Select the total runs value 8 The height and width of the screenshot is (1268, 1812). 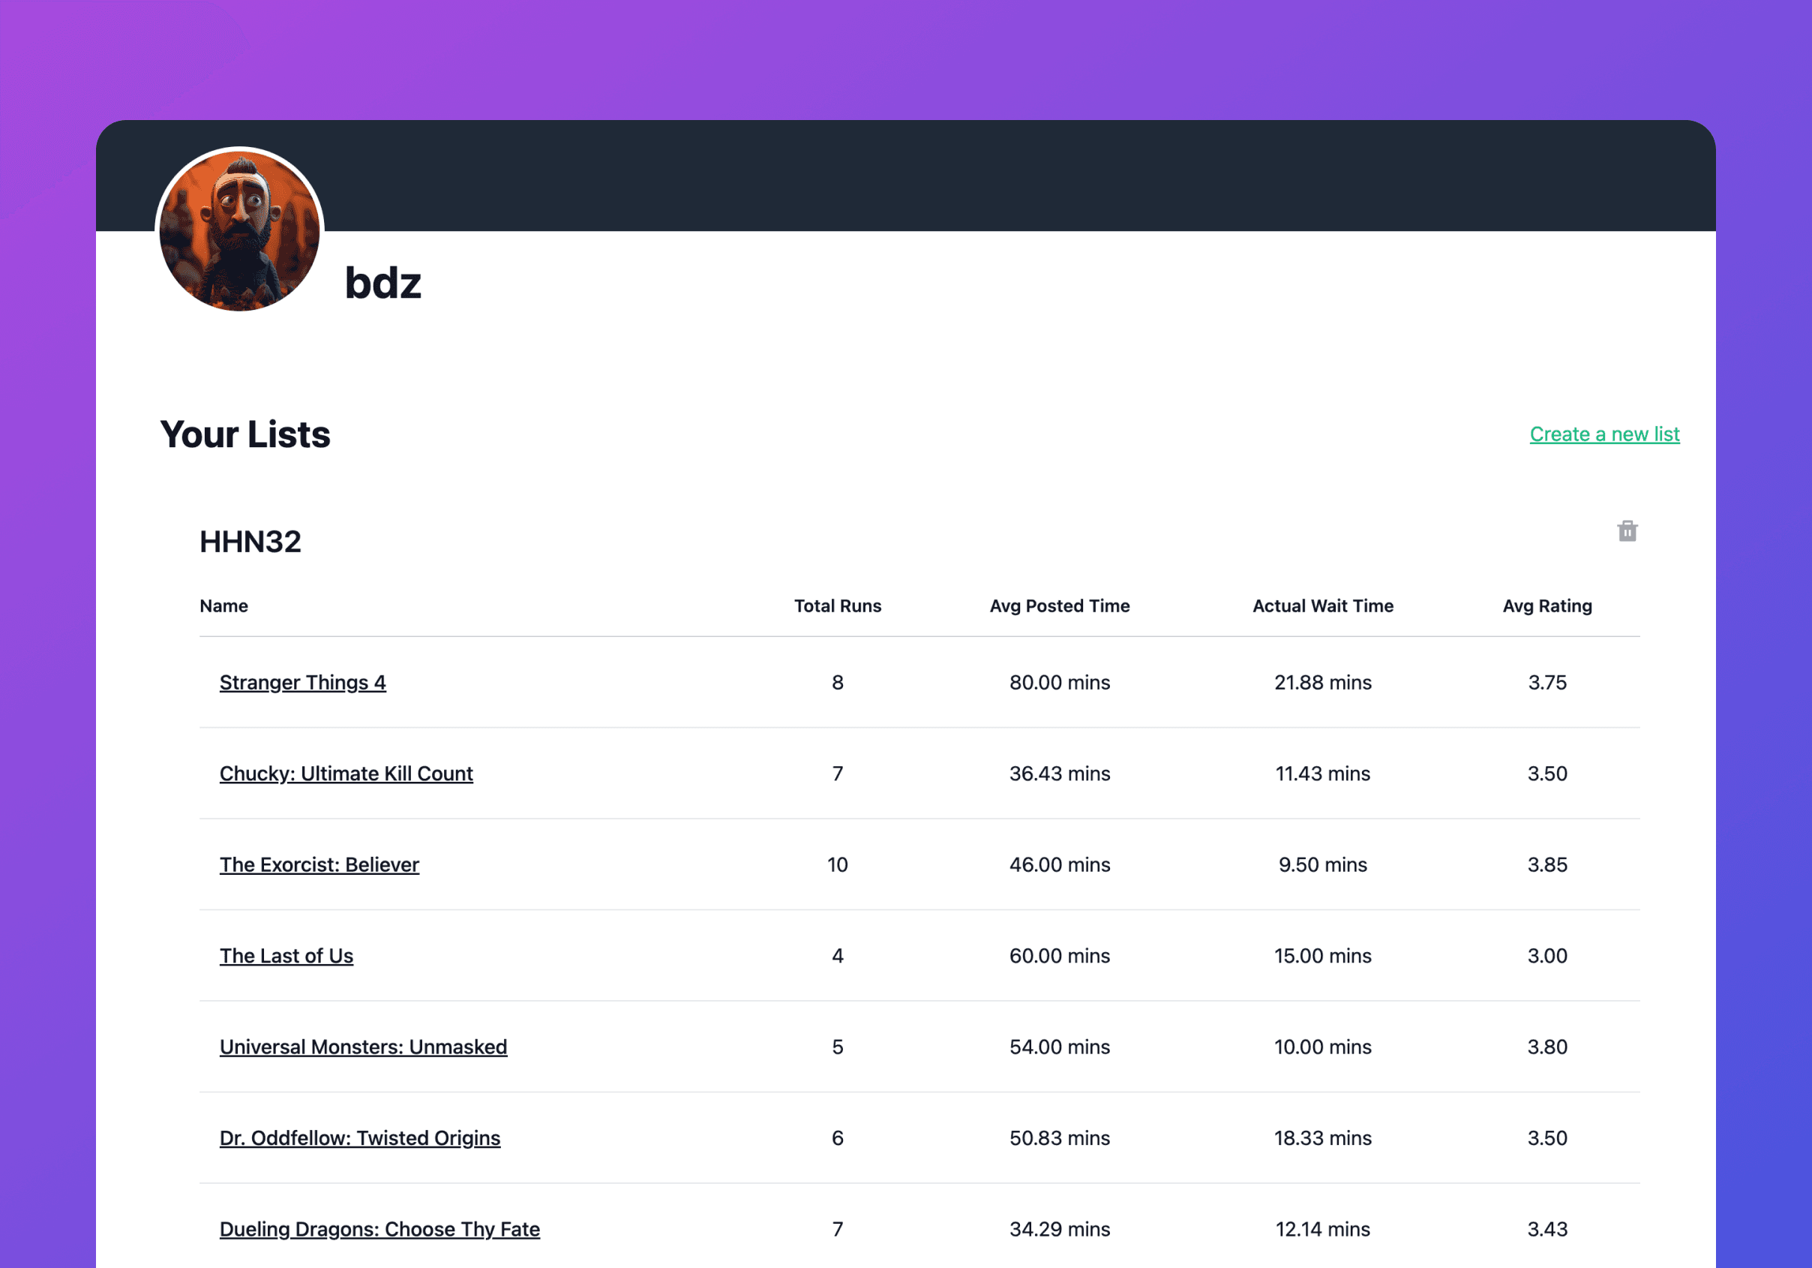pos(837,682)
